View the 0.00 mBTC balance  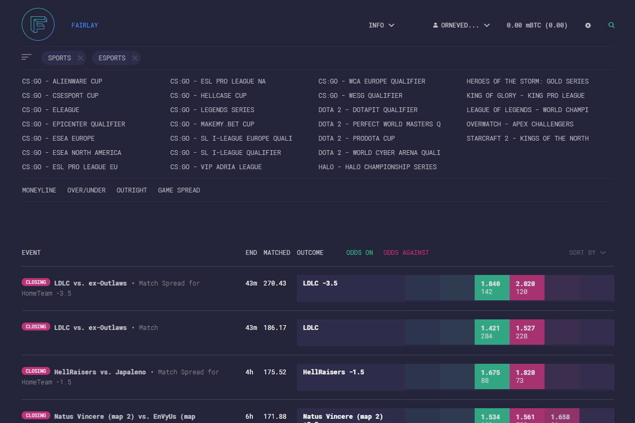point(537,25)
